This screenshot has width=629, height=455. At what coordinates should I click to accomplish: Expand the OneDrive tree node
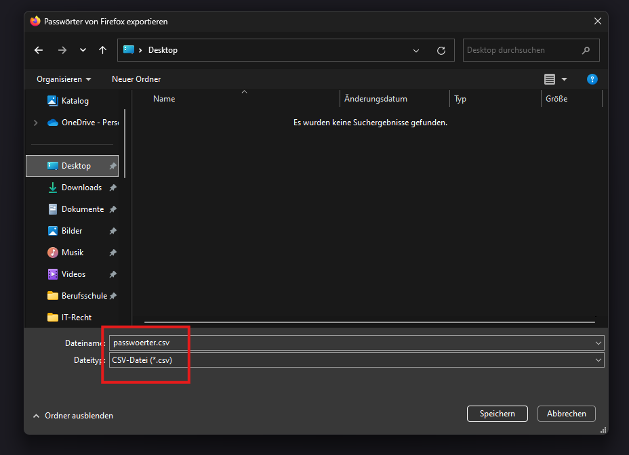coord(35,123)
